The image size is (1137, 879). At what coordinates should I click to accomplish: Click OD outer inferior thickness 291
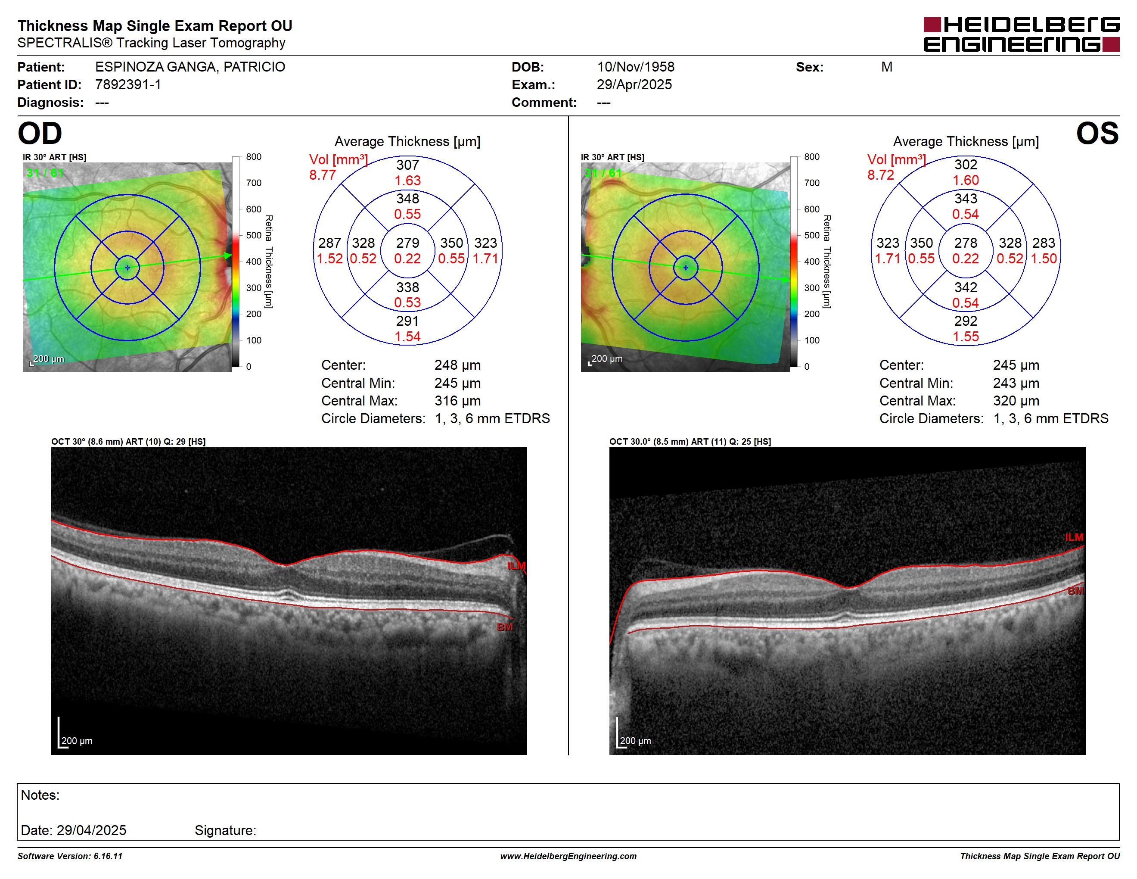(x=407, y=321)
